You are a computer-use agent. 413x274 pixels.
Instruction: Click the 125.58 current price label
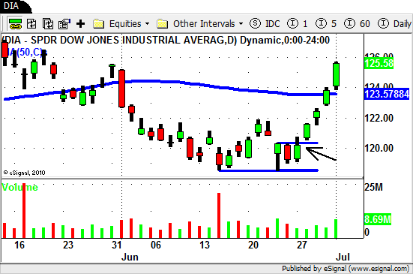[379, 64]
